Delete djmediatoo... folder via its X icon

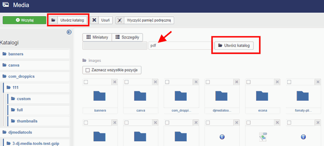pos(237,82)
